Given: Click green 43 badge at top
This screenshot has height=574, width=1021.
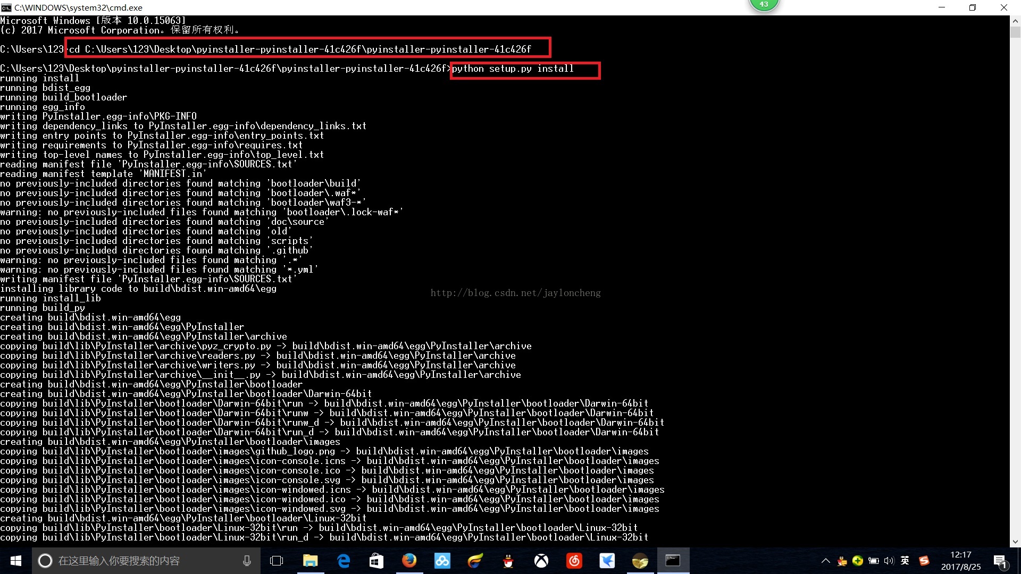Looking at the screenshot, I should 764,5.
